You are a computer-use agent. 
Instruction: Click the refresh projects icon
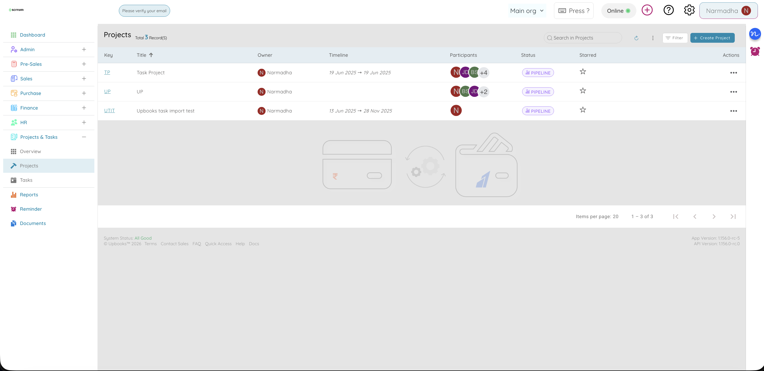pos(636,38)
